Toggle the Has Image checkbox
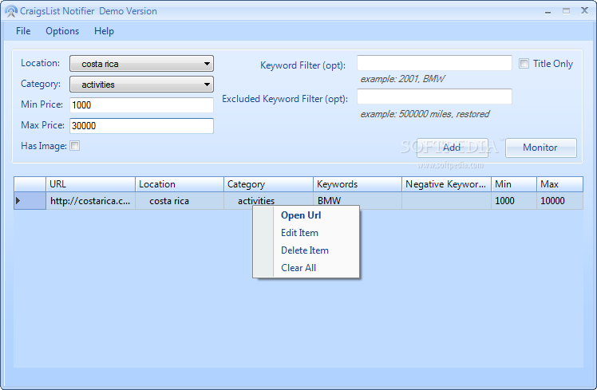The height and width of the screenshot is (390, 597). 75,146
